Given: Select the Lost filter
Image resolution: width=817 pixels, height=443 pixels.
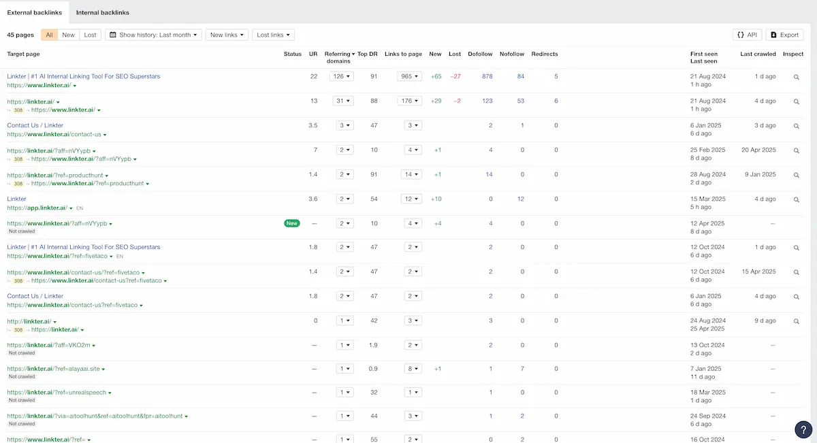Looking at the screenshot, I should (x=90, y=35).
